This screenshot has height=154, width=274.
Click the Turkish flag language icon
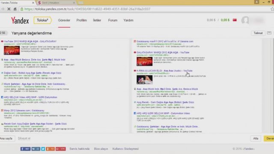point(235,20)
